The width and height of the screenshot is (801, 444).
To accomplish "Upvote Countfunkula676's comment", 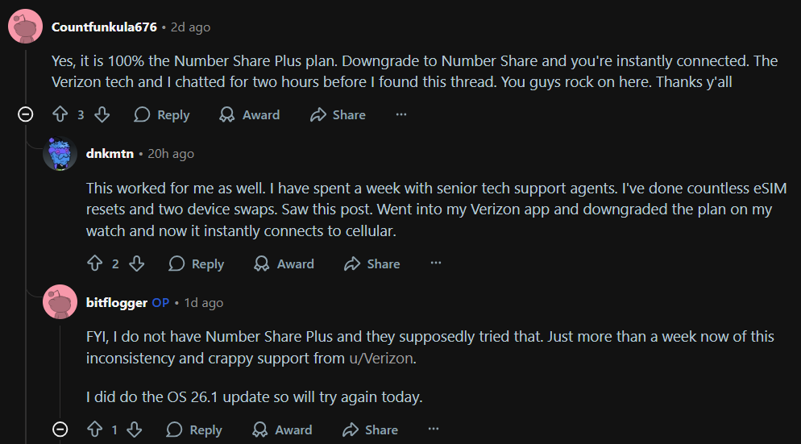I will 60,115.
